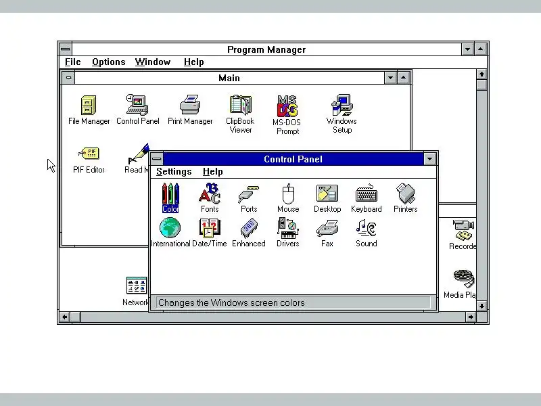This screenshot has width=541, height=406.
Task: Select the International globe icon
Action: (170, 228)
